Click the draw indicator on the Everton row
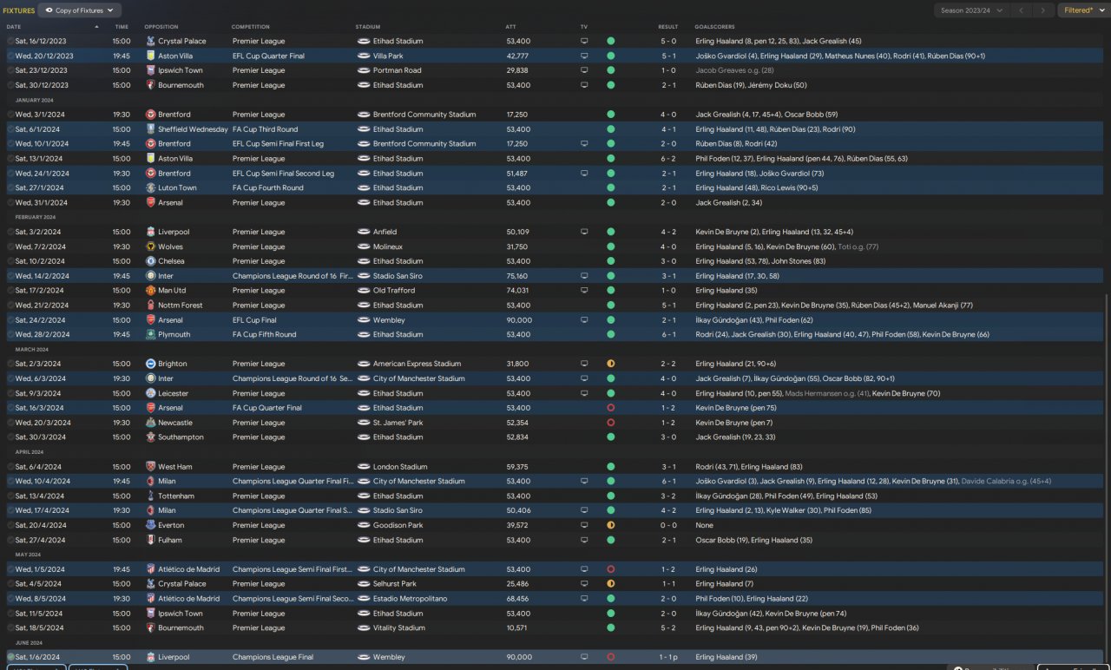Viewport: 1111px width, 670px height. coord(611,525)
